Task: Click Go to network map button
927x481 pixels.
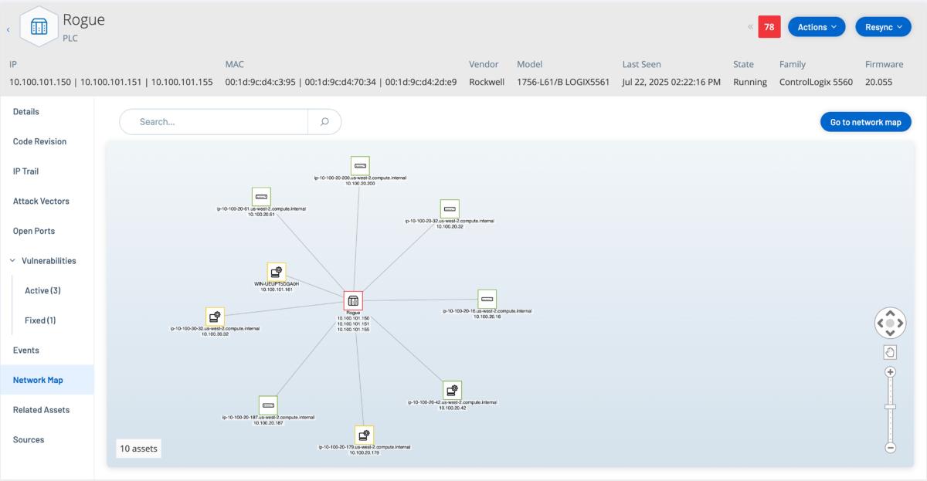Action: click(865, 122)
